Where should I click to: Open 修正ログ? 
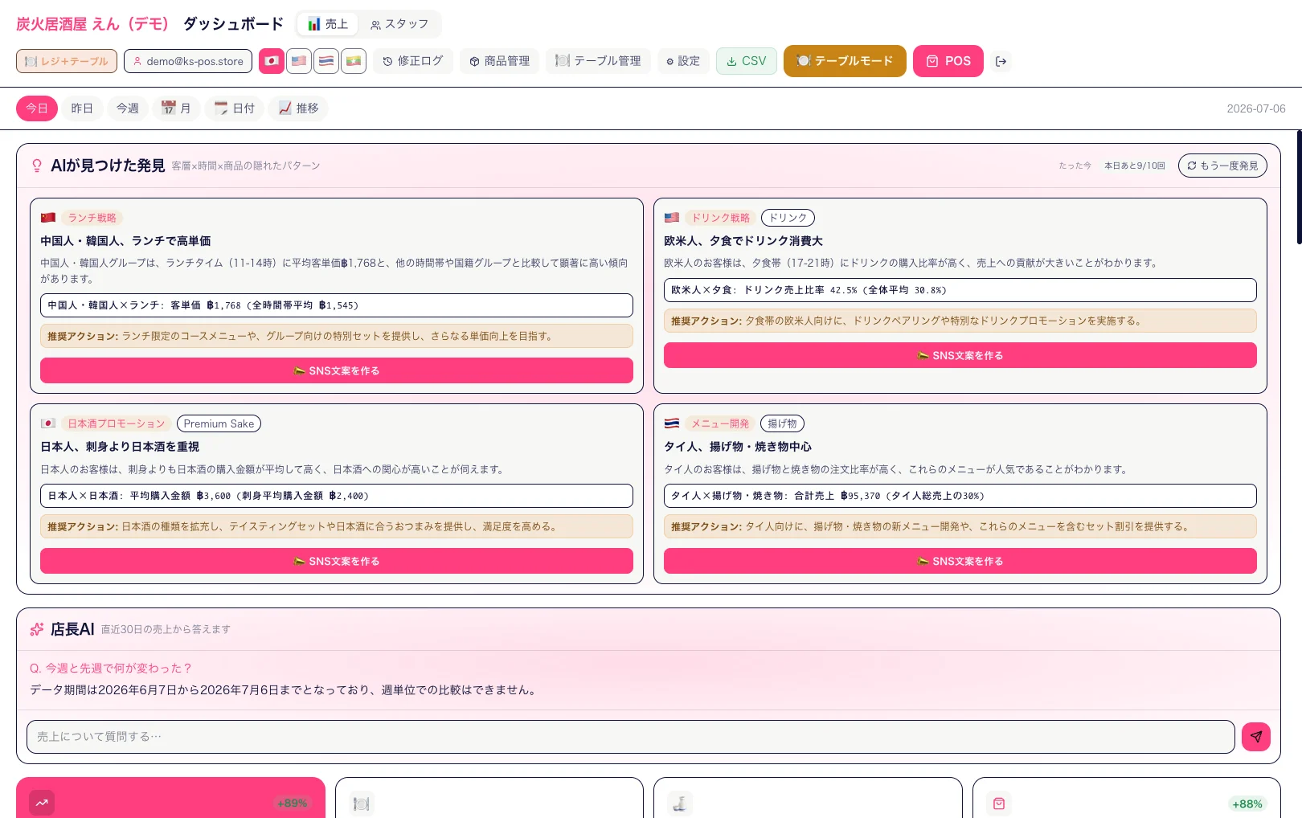click(413, 61)
